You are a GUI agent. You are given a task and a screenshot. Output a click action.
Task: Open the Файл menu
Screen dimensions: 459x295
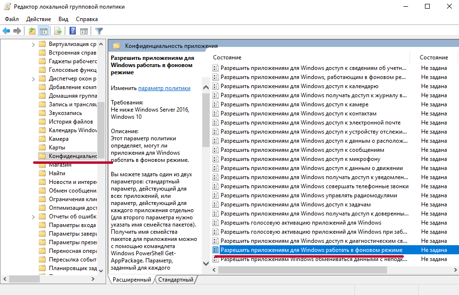(12, 19)
